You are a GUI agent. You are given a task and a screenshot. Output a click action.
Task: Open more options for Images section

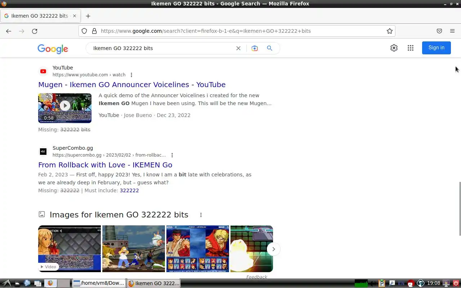point(201,215)
